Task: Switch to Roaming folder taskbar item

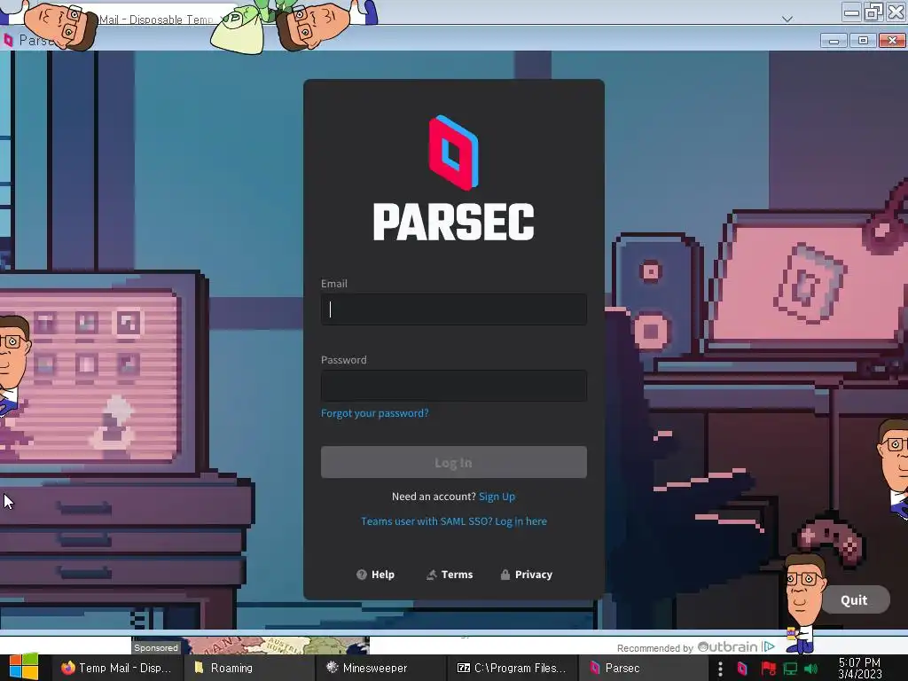Action: [x=249, y=668]
